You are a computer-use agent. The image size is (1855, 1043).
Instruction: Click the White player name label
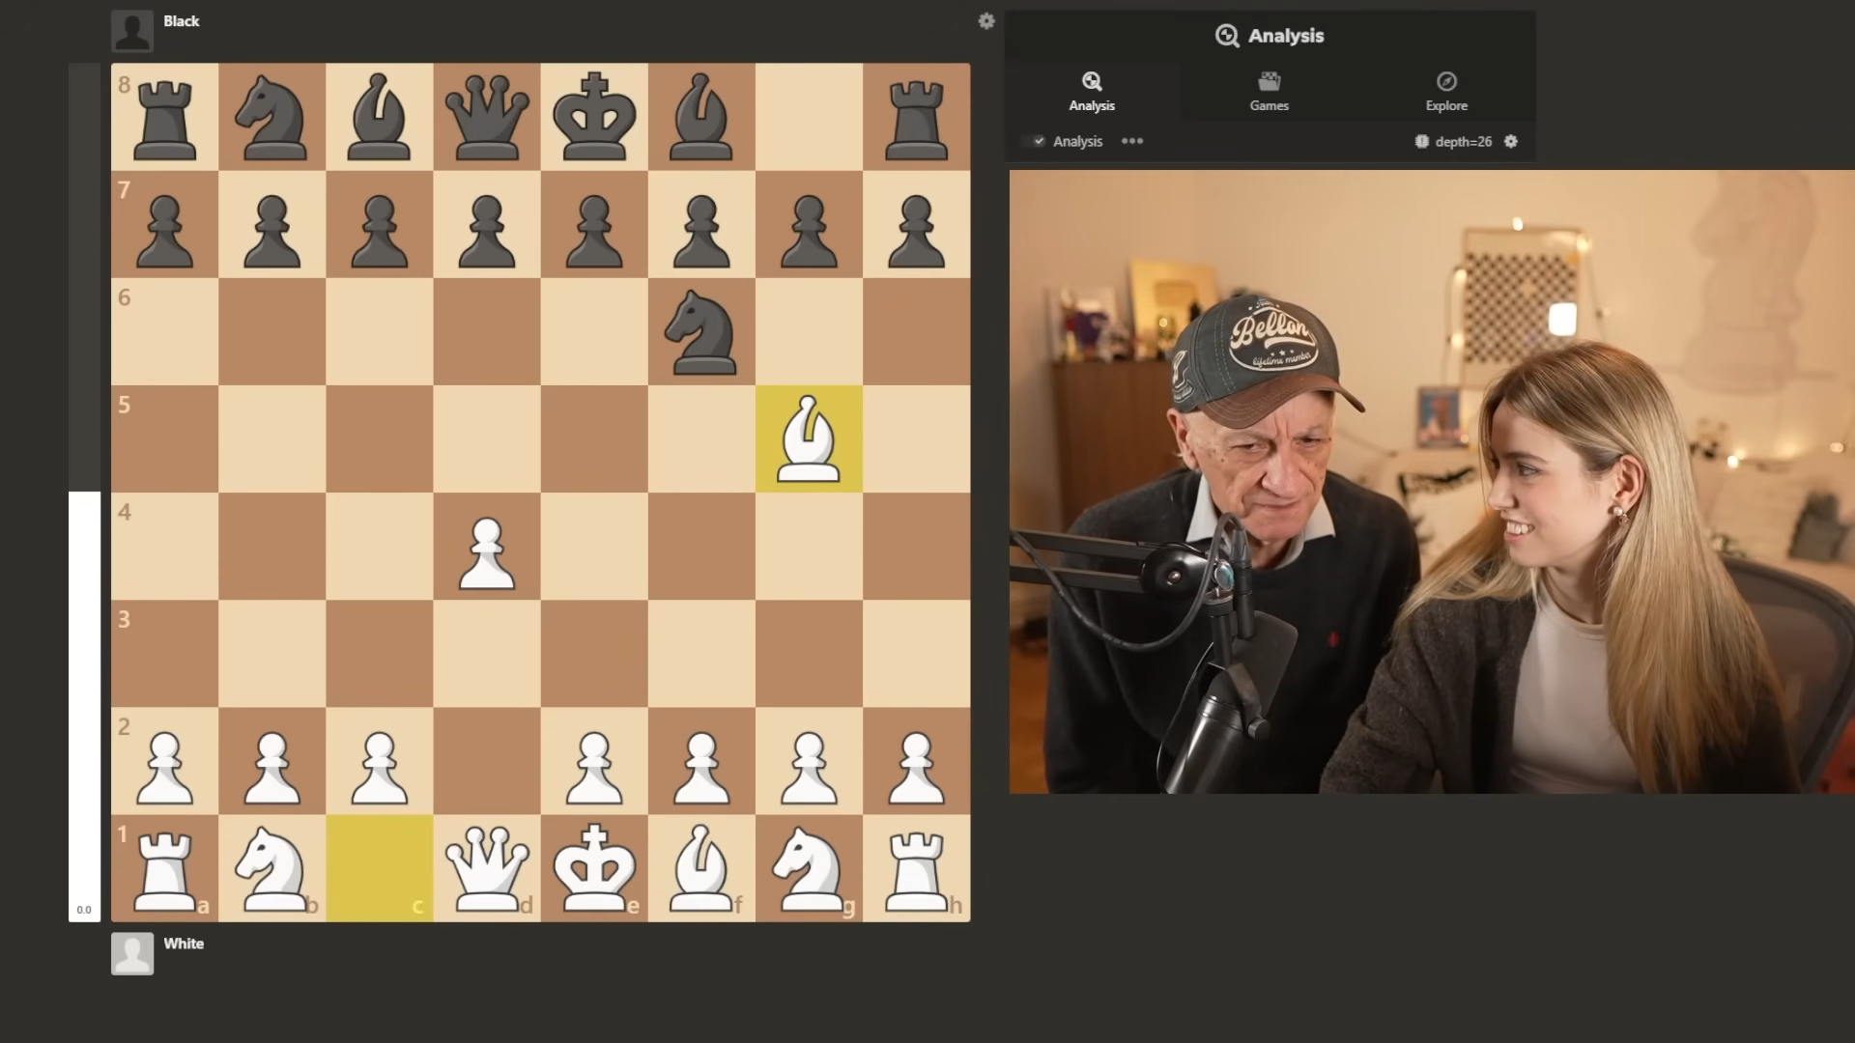tap(185, 944)
